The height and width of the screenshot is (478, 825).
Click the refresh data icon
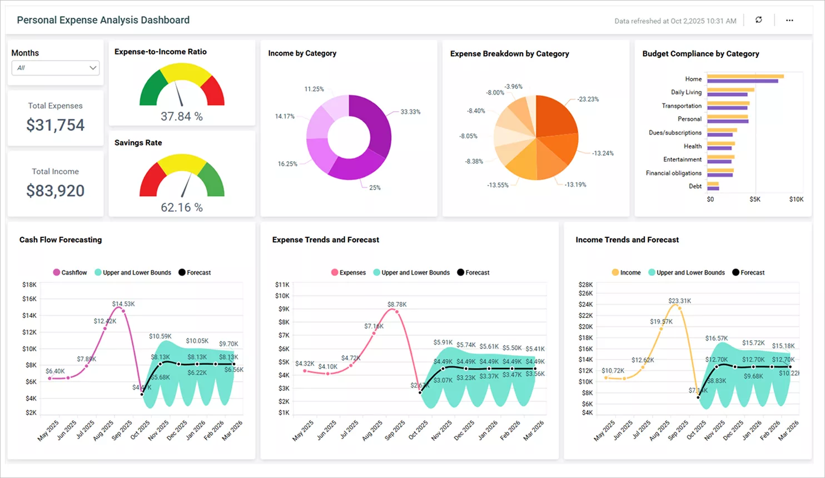758,20
